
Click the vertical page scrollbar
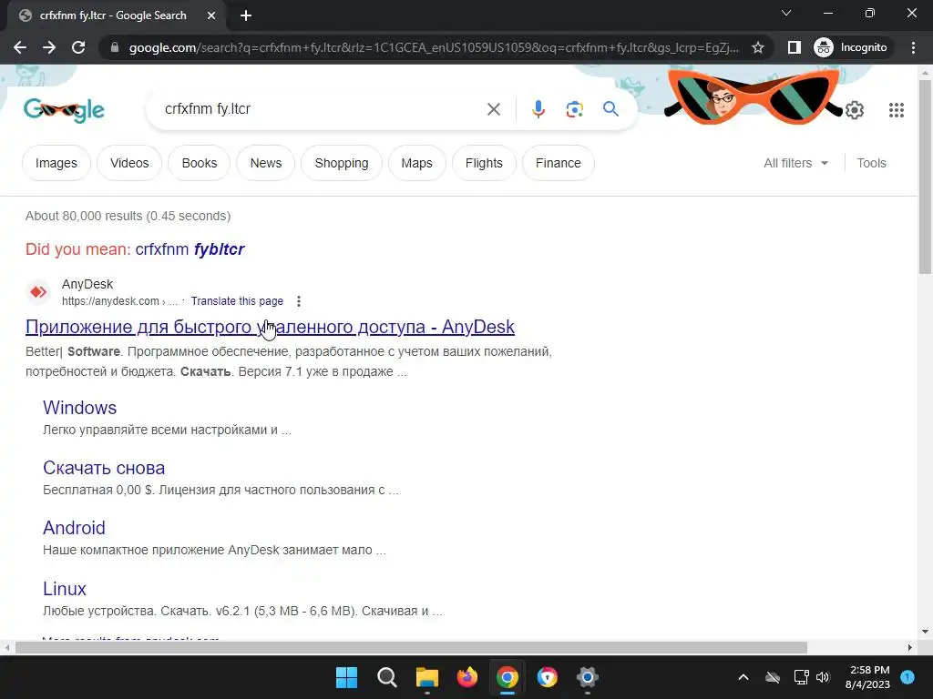[x=925, y=176]
